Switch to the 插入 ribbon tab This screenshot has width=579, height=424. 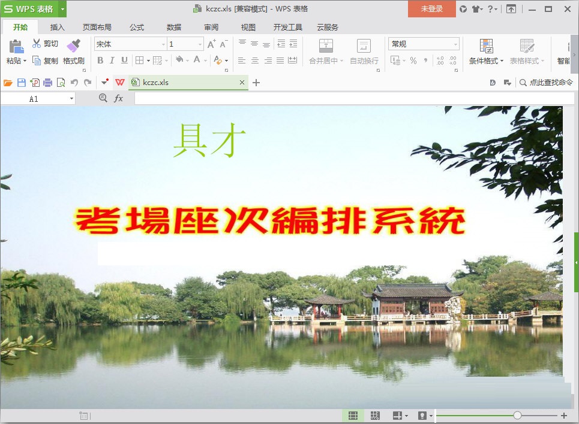coord(57,27)
